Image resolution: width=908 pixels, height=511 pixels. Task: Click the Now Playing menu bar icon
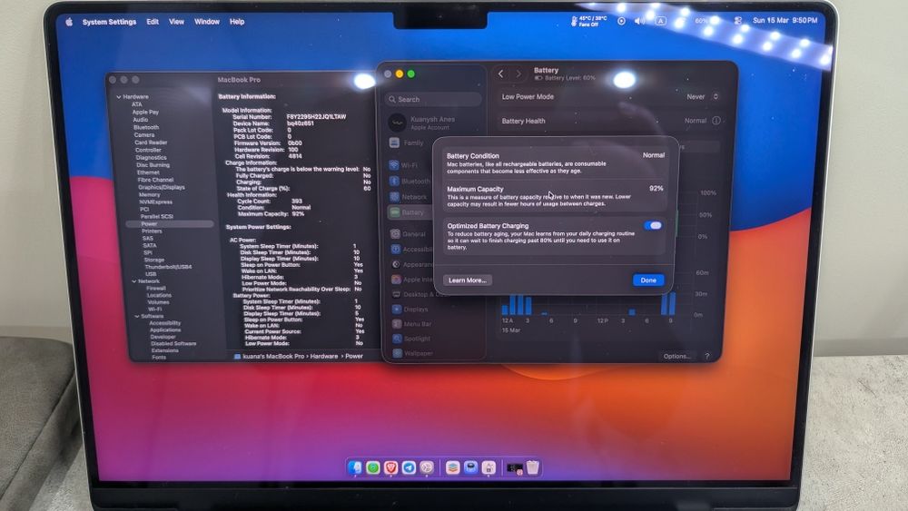point(621,21)
